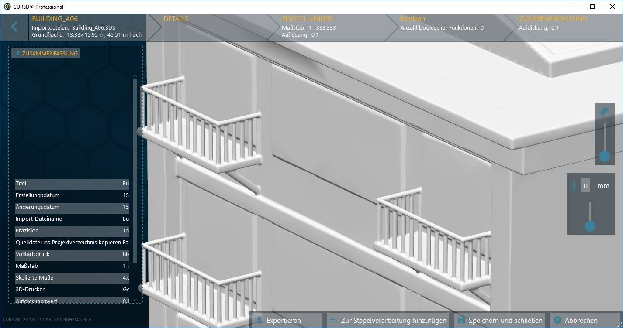Toggle the Präzision setting in the summary list
Screen dimensions: 623x328
pyautogui.click(x=72, y=231)
